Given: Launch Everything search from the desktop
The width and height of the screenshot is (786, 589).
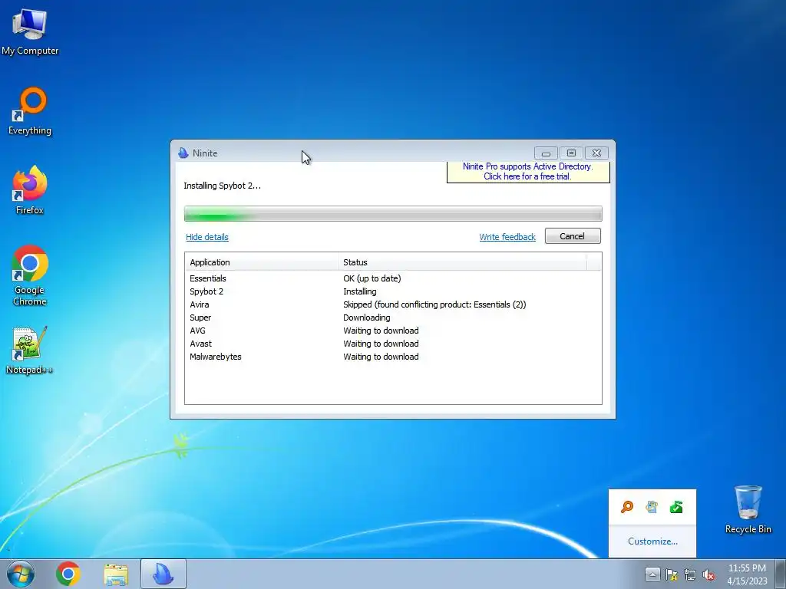Looking at the screenshot, I should pos(30,111).
